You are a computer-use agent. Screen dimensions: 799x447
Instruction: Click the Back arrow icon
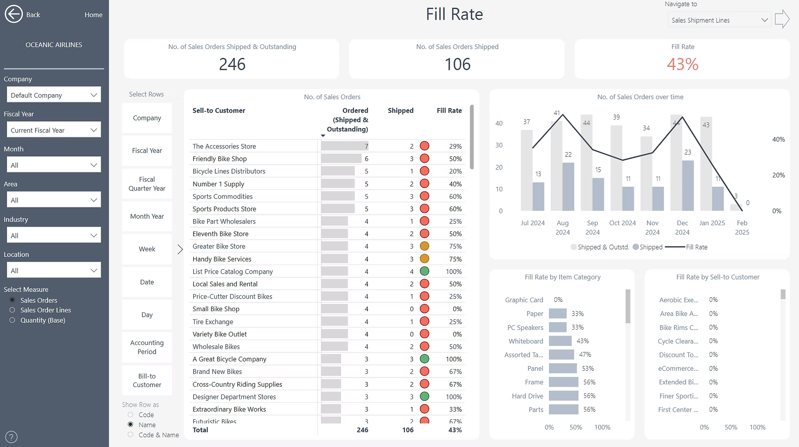click(13, 14)
